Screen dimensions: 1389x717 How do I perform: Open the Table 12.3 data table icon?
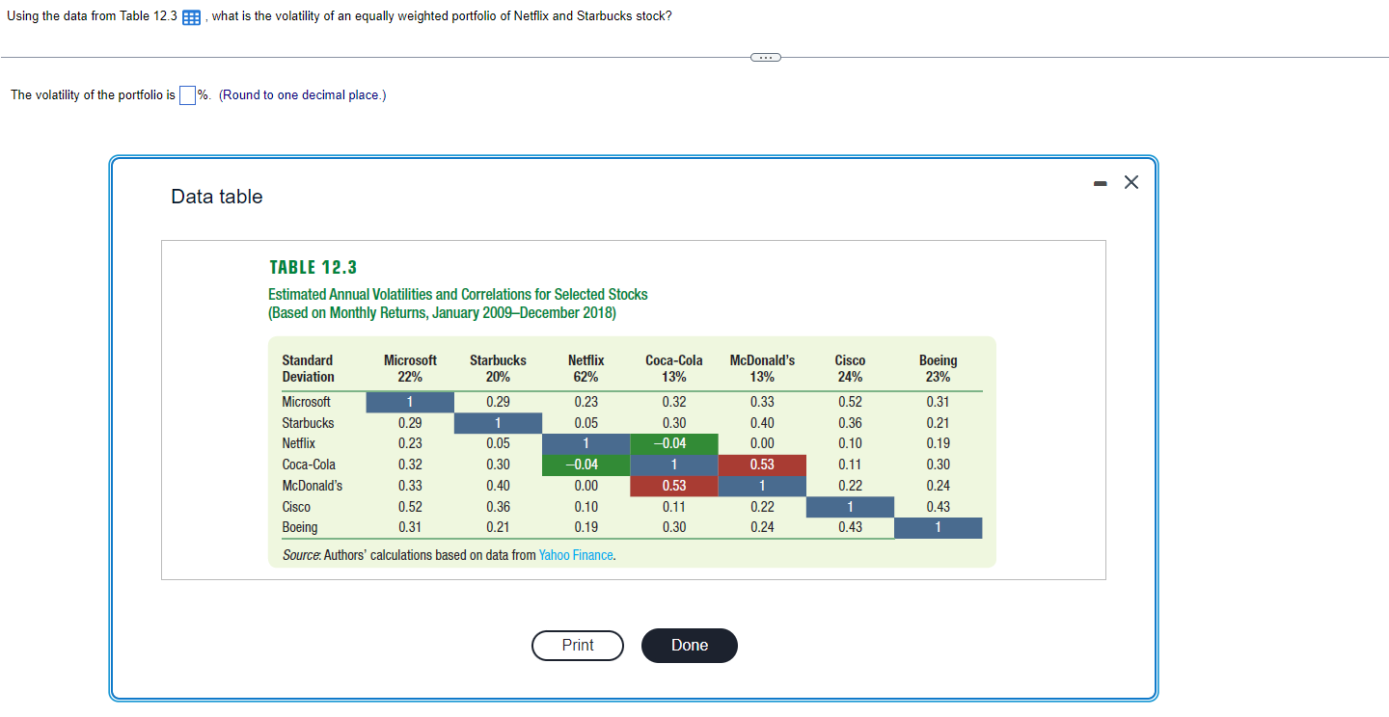coord(190,16)
